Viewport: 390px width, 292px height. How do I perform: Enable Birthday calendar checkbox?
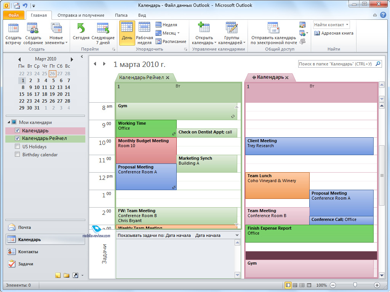tap(17, 154)
